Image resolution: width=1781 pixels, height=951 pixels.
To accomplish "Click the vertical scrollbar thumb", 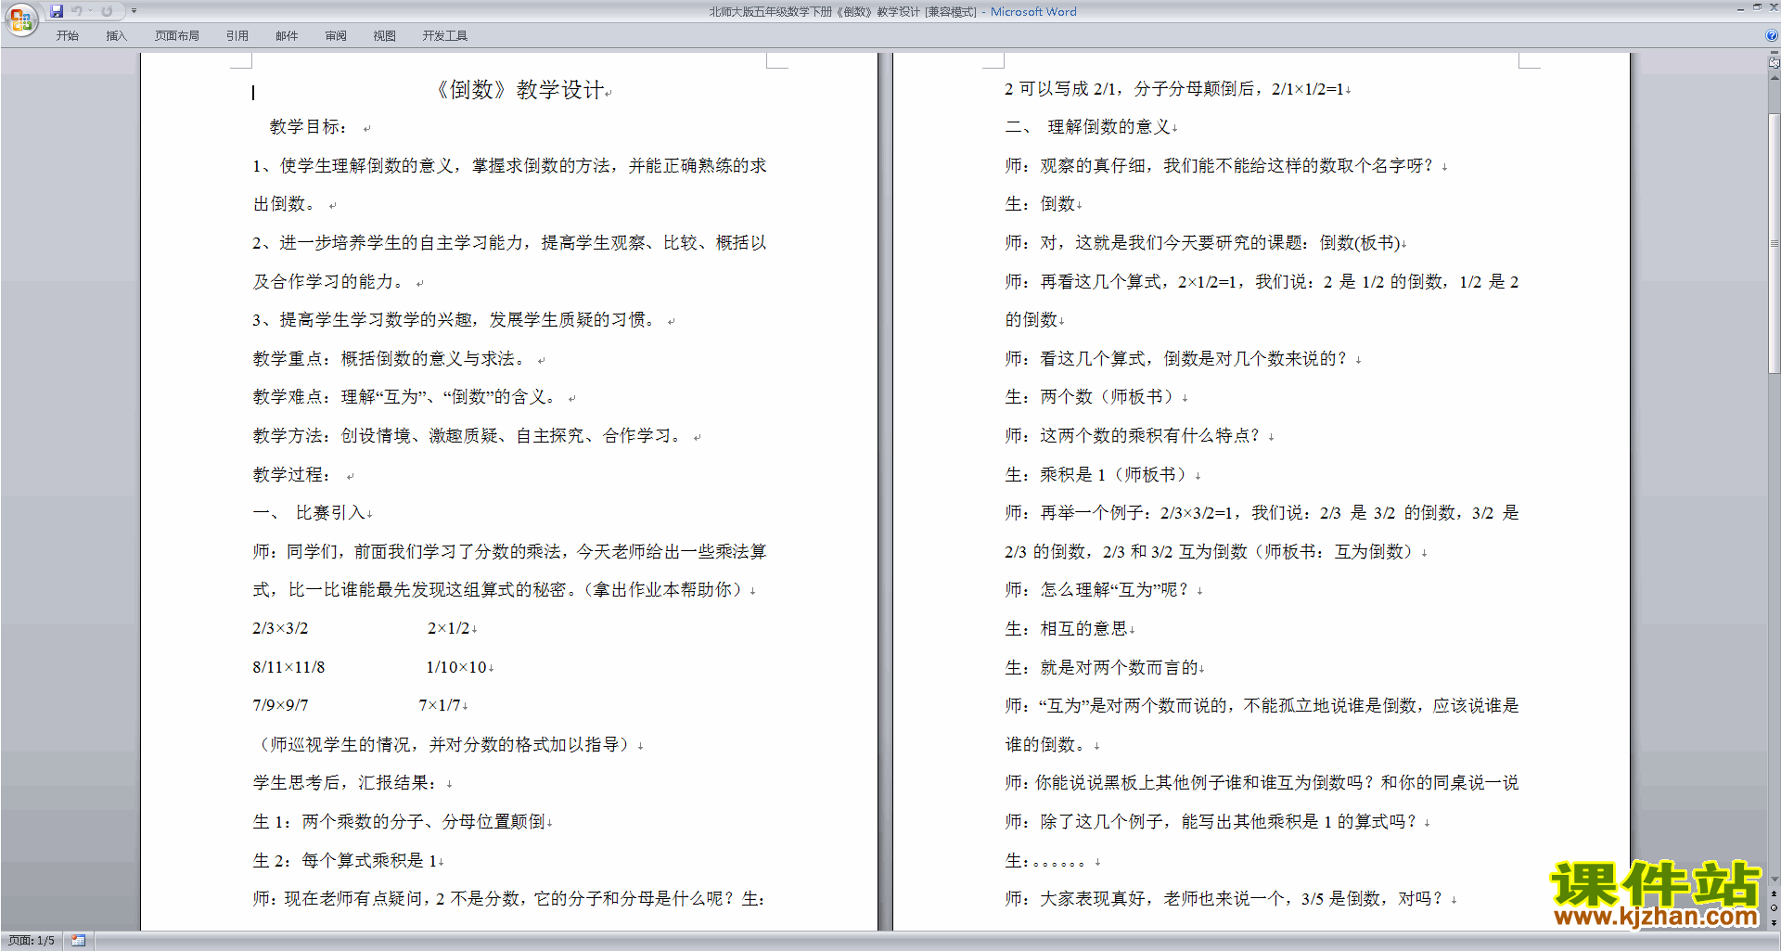I will (x=1775, y=243).
